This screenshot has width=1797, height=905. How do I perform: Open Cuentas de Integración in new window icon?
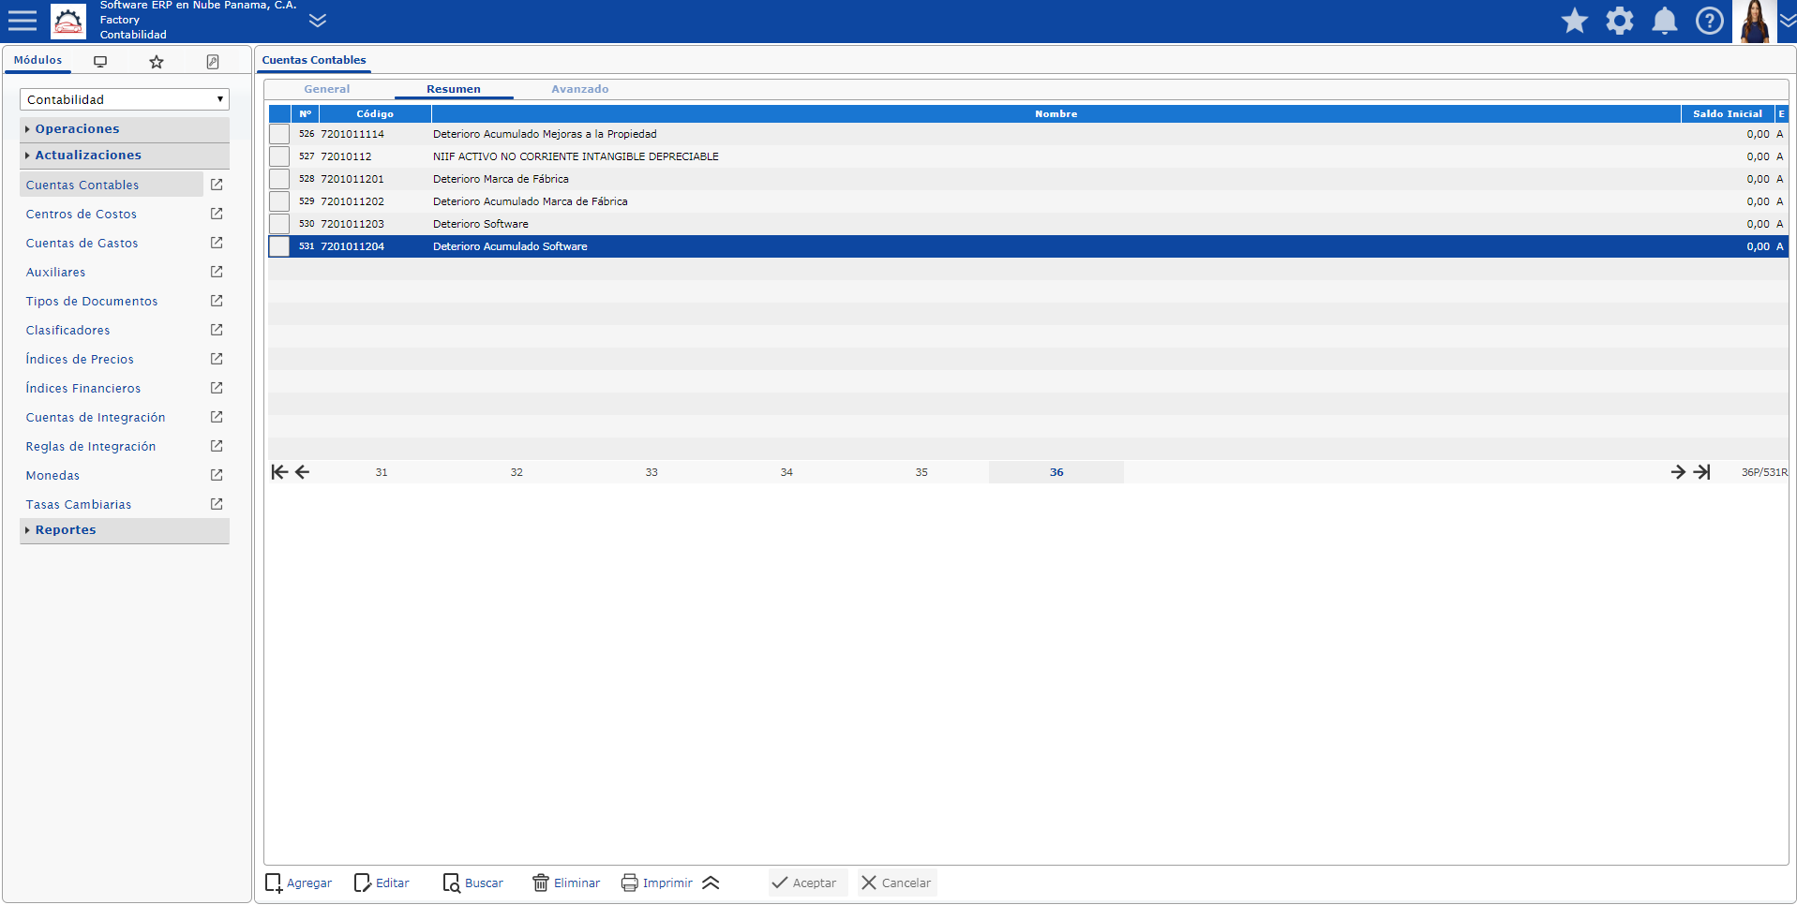coord(217,417)
